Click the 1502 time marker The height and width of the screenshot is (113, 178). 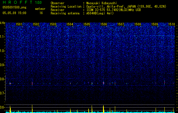point(36,24)
